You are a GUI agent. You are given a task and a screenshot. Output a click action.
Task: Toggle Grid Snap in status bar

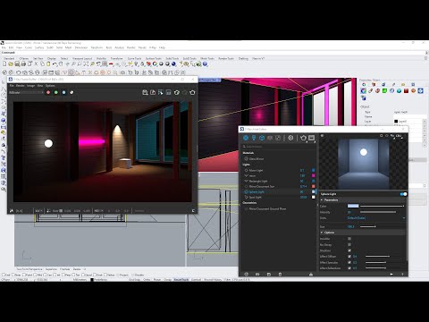coord(135,280)
